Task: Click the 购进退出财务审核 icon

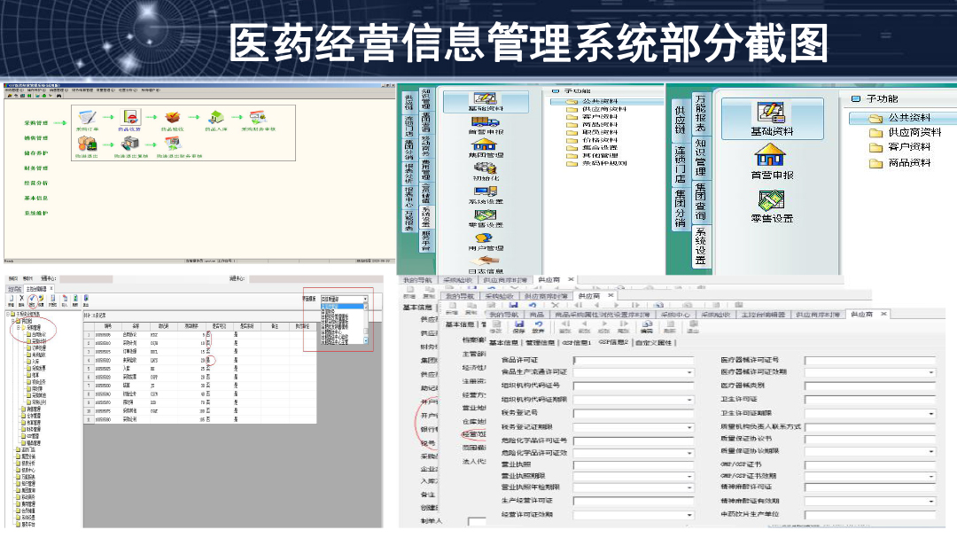Action: point(174,144)
